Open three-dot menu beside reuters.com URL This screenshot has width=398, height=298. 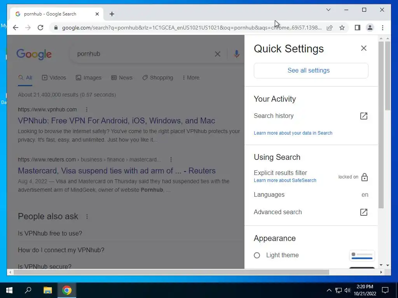click(171, 159)
